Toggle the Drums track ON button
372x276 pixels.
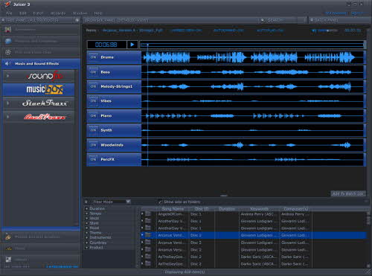click(93, 57)
